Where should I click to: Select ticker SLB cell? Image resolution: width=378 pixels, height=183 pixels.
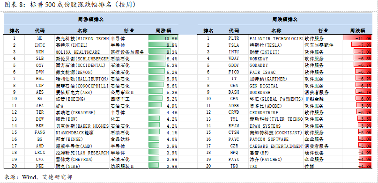(x=40, y=59)
